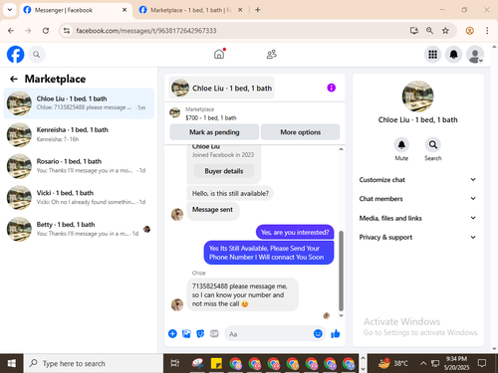Search in conversation using magnifier icon
498x373 pixels.
pyautogui.click(x=433, y=145)
